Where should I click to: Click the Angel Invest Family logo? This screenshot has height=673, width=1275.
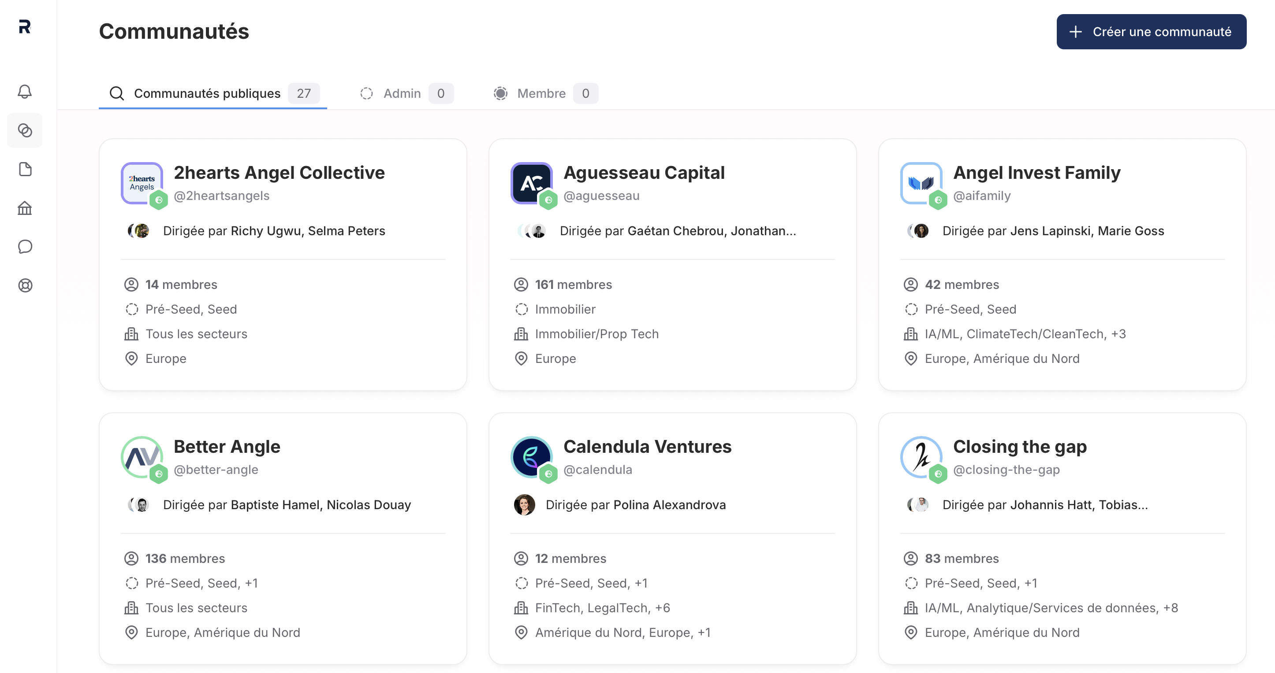click(x=921, y=183)
